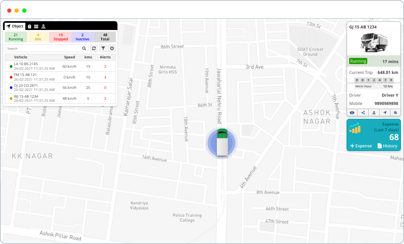The width and height of the screenshot is (404, 244).
Task: Sort by Speed column header
Action: [x=69, y=57]
